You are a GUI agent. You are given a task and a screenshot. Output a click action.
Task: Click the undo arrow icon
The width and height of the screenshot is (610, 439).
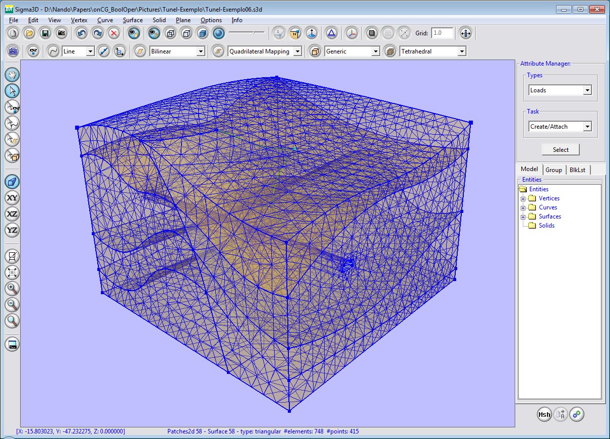(x=82, y=33)
